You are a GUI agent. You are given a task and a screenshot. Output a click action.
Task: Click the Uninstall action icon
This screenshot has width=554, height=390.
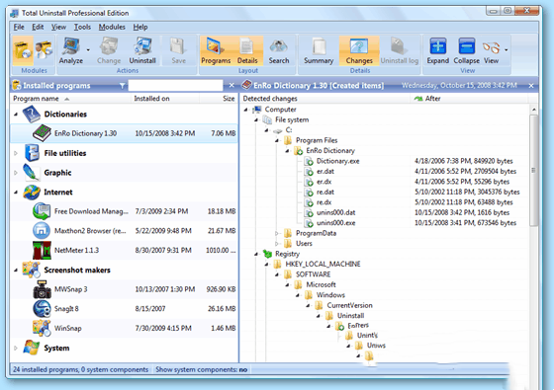pyautogui.click(x=142, y=51)
